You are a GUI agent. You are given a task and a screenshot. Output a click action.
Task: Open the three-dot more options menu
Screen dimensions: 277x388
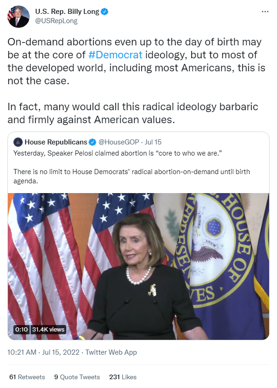click(x=265, y=12)
